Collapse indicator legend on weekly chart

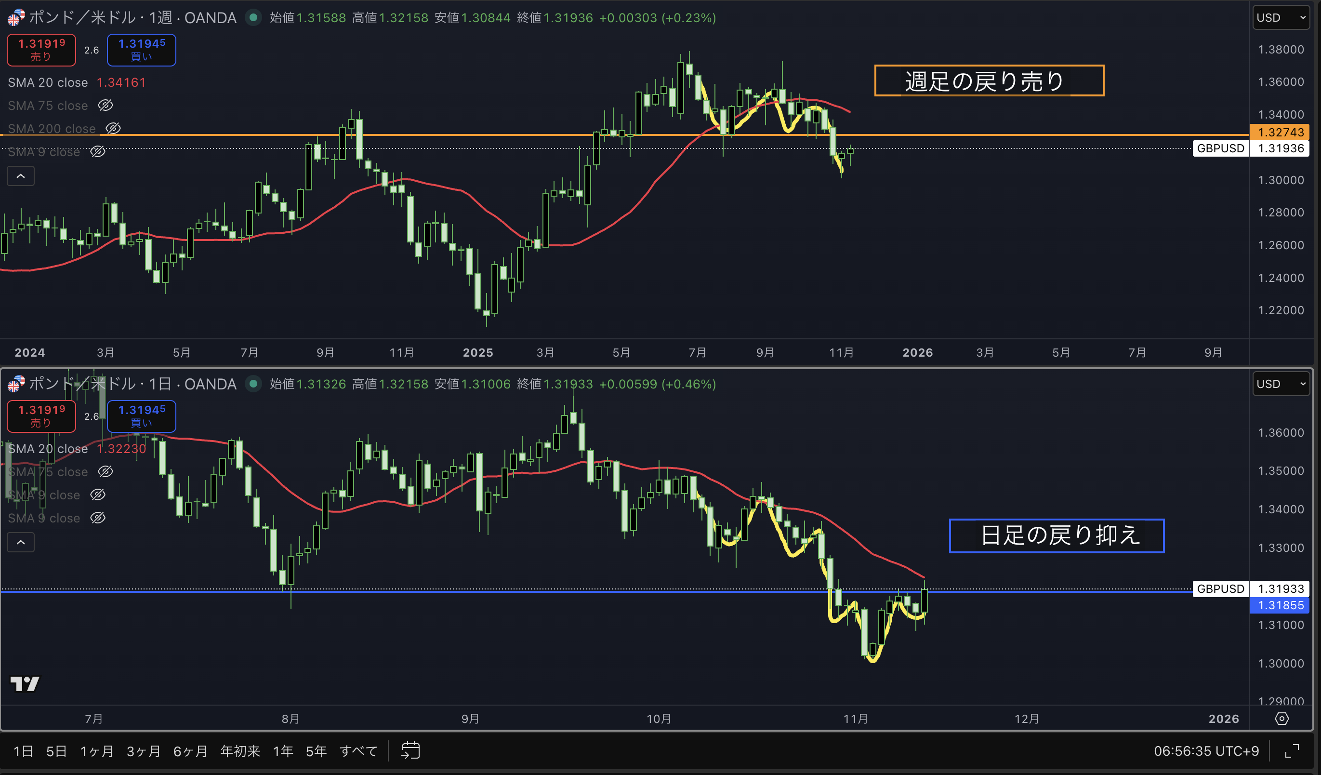20,176
